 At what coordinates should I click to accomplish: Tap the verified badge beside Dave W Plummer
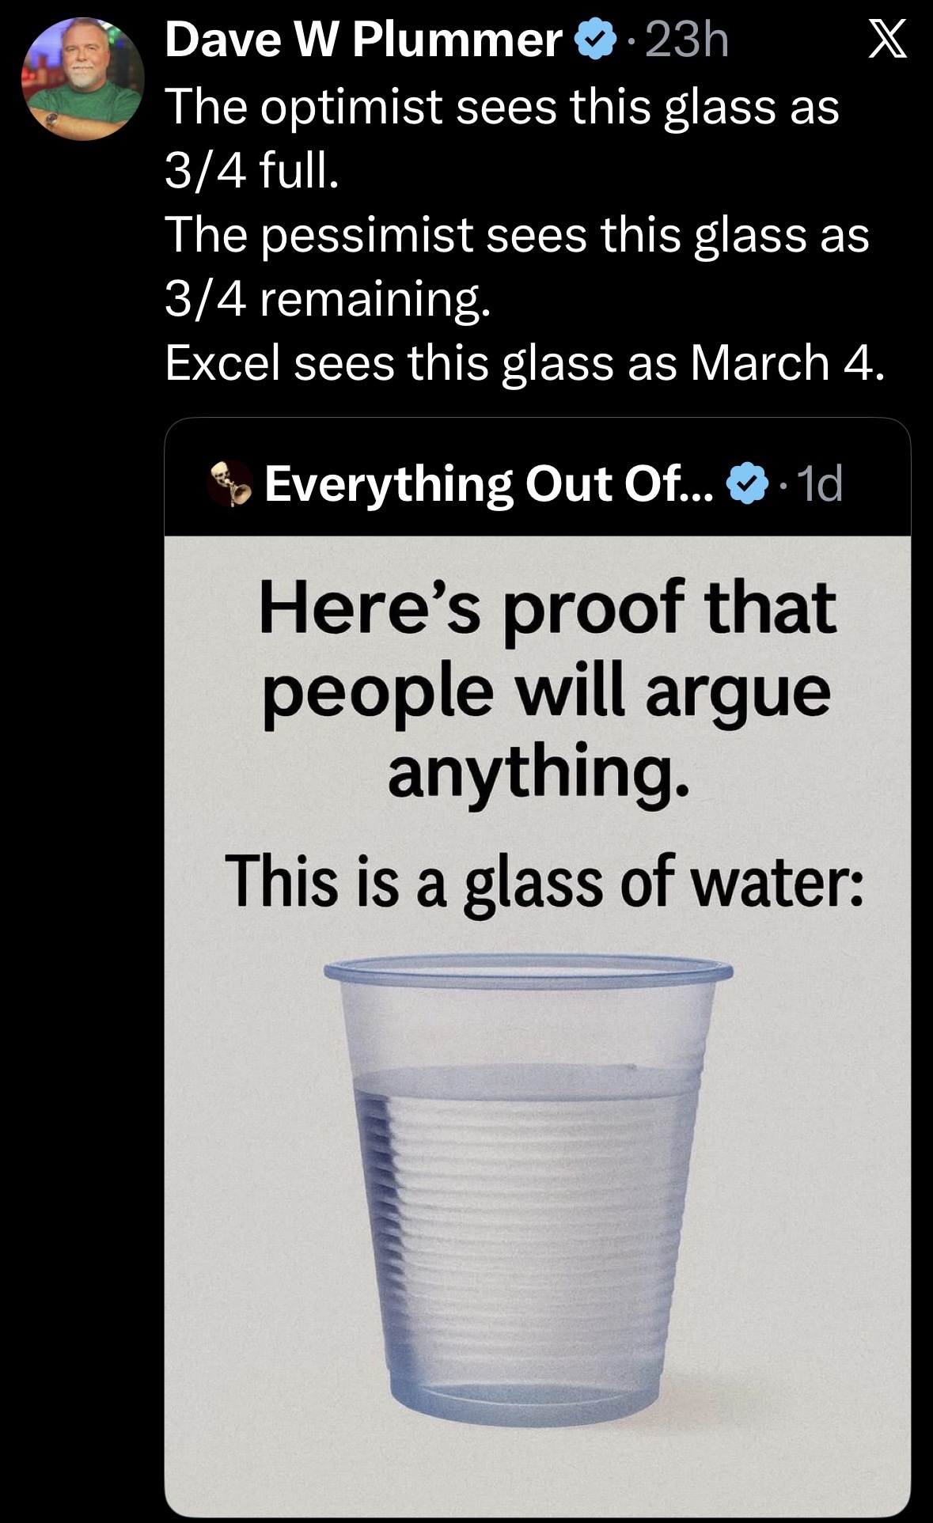598,40
